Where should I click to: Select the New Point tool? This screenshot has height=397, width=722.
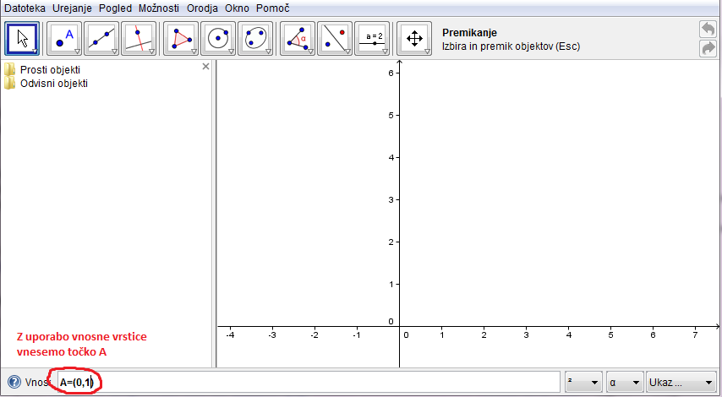tap(63, 38)
